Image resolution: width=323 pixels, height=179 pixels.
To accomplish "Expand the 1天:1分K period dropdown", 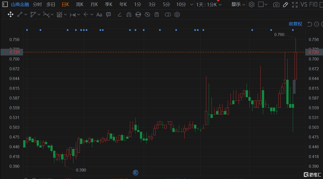I will pos(209,4).
